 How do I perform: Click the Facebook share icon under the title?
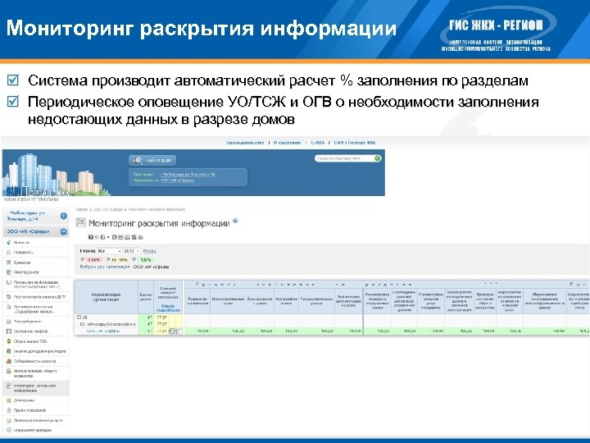pyautogui.click(x=102, y=237)
